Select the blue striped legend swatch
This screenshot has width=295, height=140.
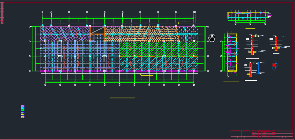pyautogui.click(x=22, y=112)
